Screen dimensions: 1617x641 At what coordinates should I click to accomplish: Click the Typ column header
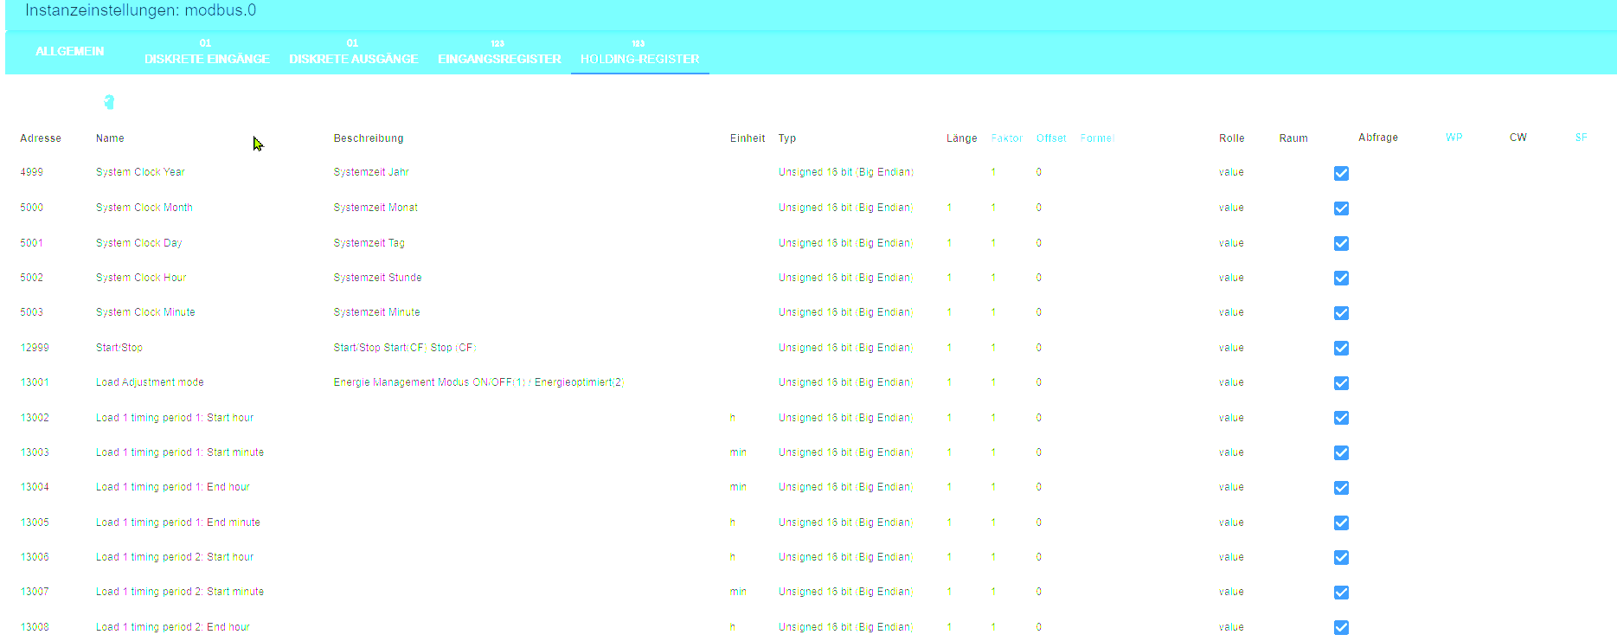787,138
